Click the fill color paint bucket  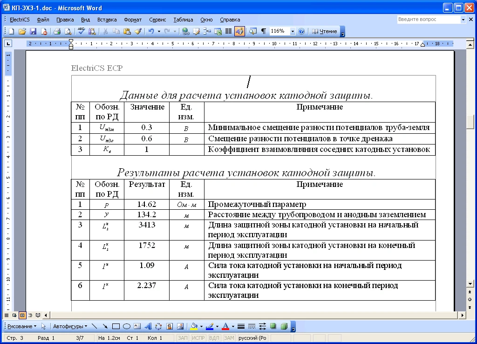(194, 326)
